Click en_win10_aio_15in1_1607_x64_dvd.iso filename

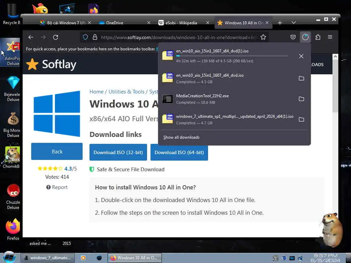point(210,75)
